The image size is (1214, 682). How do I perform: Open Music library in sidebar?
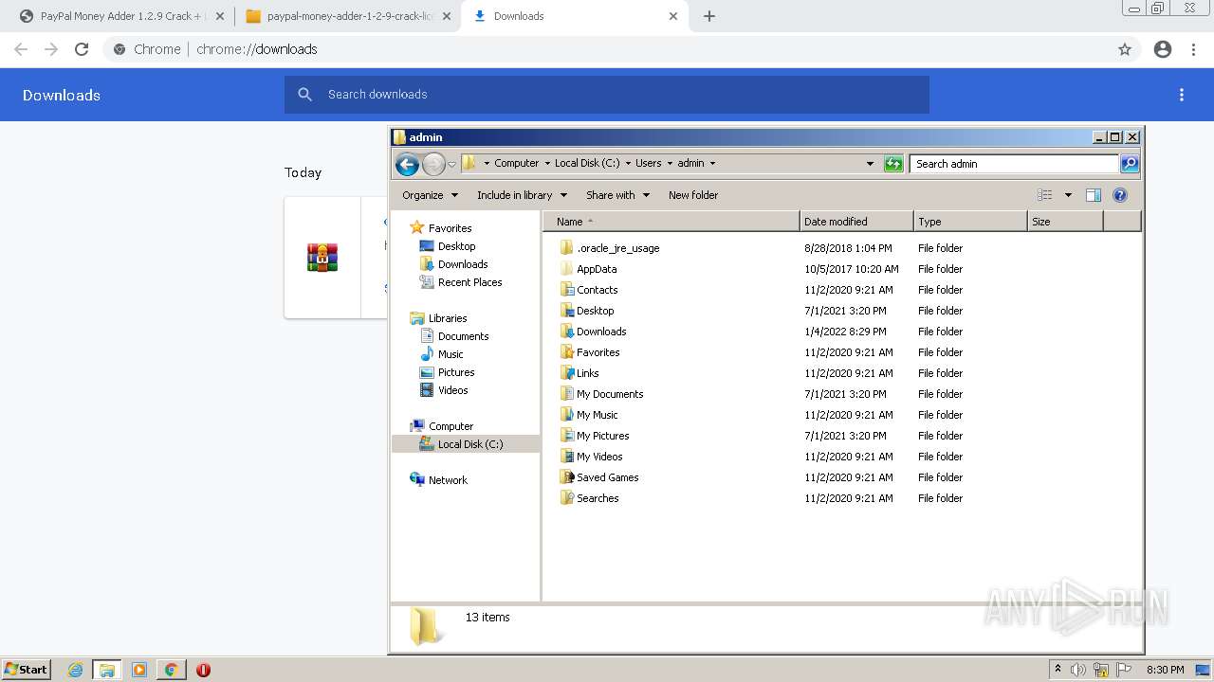coord(451,354)
